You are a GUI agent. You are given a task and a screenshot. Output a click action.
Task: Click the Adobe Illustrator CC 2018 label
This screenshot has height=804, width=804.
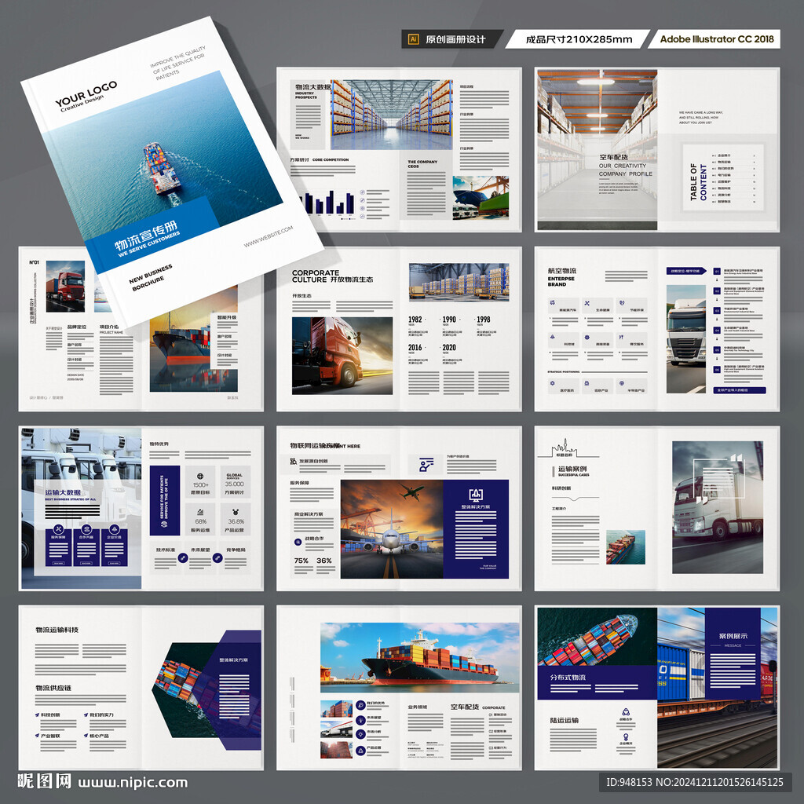click(717, 39)
